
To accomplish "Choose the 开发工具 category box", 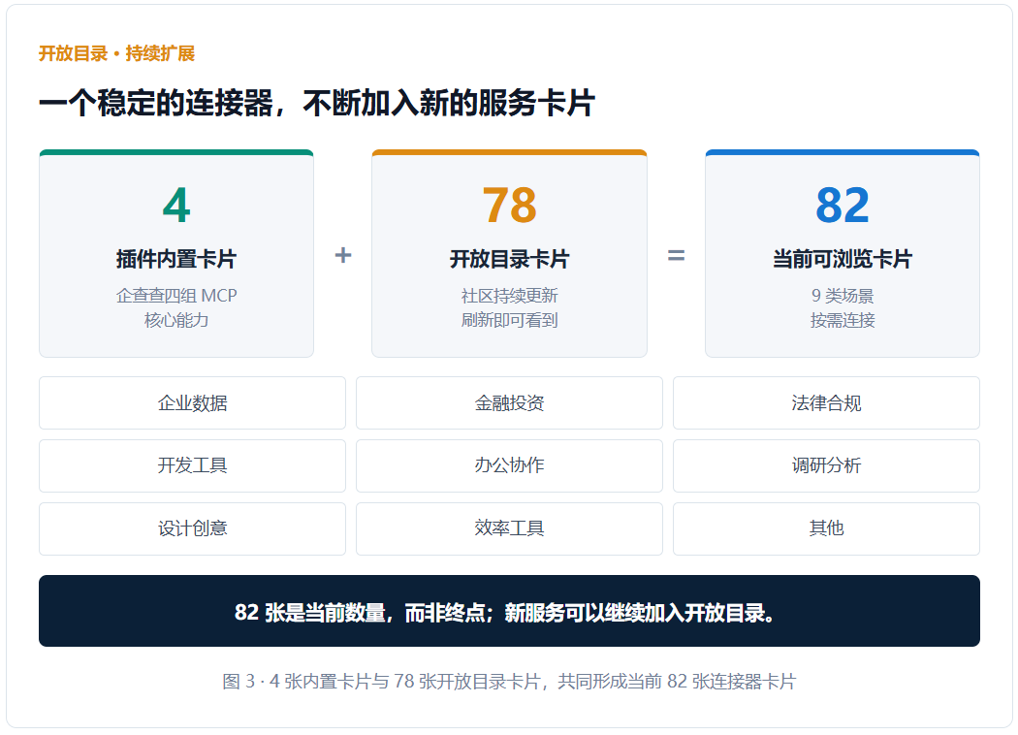I will tap(192, 465).
